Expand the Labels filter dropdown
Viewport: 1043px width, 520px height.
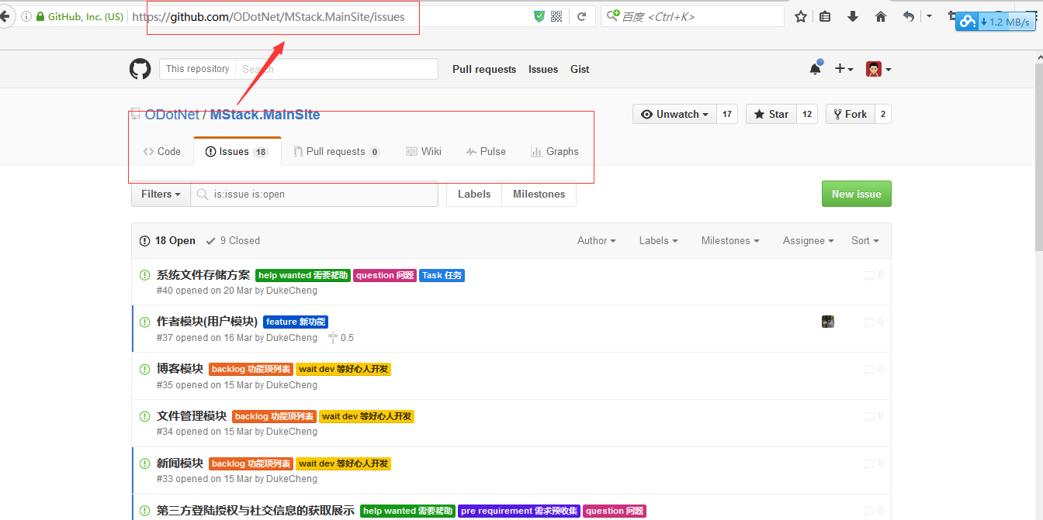click(659, 240)
